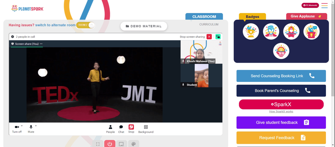Turn off the camera

pos(17,129)
